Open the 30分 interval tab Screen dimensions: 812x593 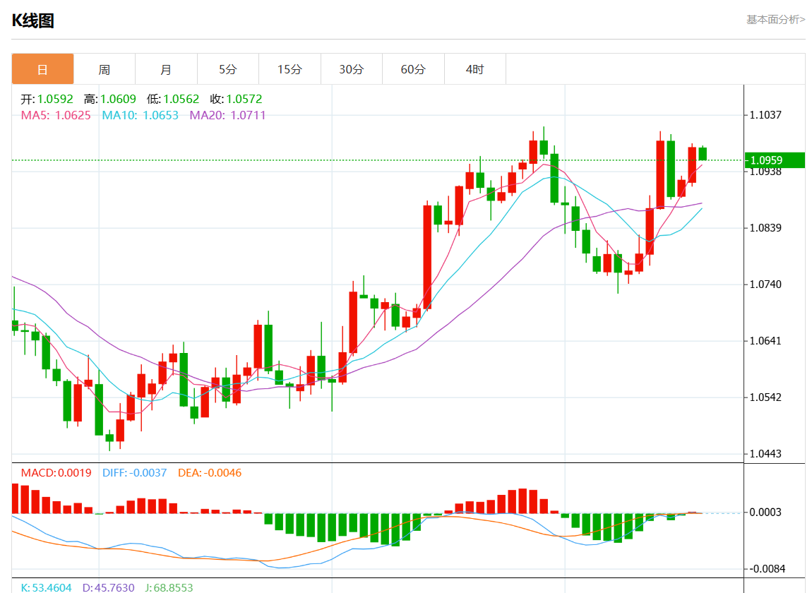pyautogui.click(x=351, y=69)
